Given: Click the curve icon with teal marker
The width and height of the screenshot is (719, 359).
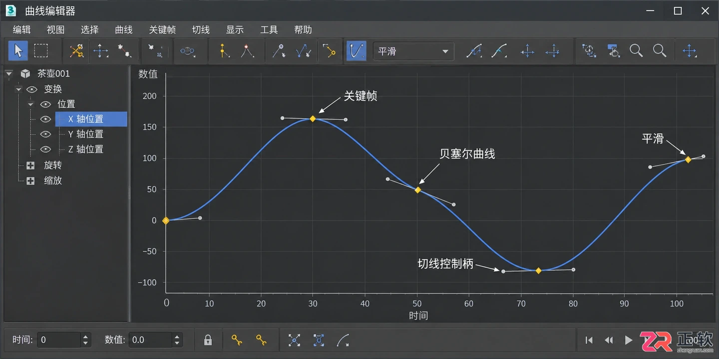Looking at the screenshot, I should tap(499, 51).
